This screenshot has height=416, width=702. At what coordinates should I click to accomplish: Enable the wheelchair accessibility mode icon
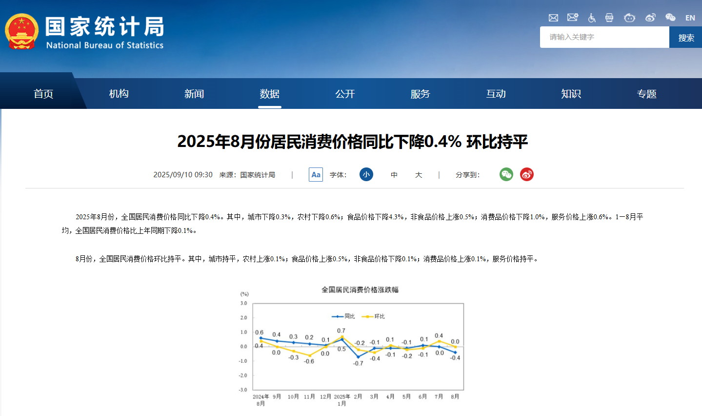point(592,18)
